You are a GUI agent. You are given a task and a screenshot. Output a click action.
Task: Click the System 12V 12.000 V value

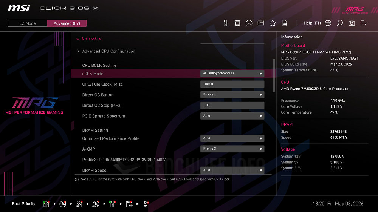pos(337,157)
